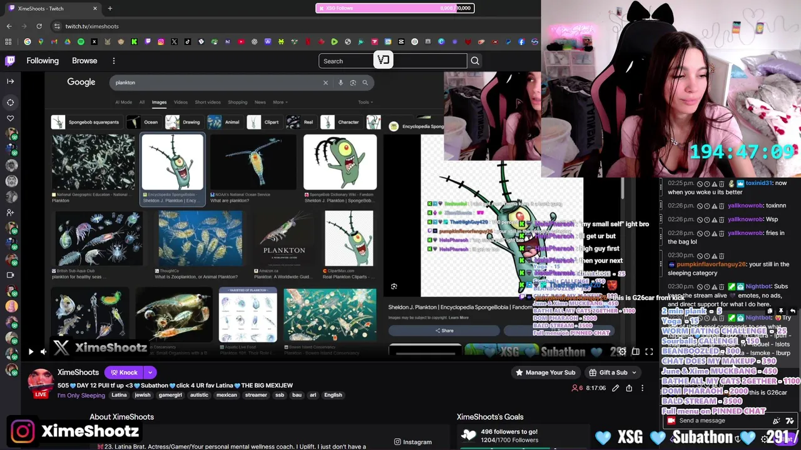Open the Facebook bookmark
Viewport: 801px width, 450px height.
[x=521, y=42]
